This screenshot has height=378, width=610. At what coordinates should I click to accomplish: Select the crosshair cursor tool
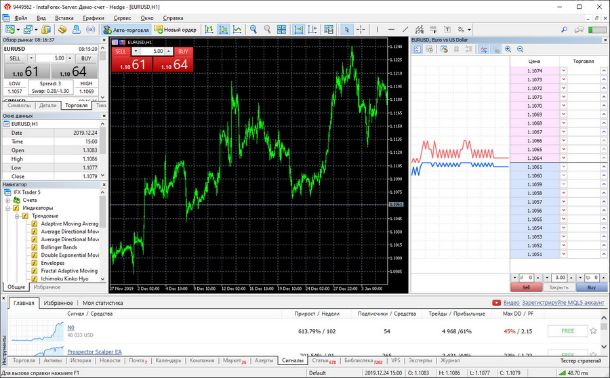[x=361, y=30]
